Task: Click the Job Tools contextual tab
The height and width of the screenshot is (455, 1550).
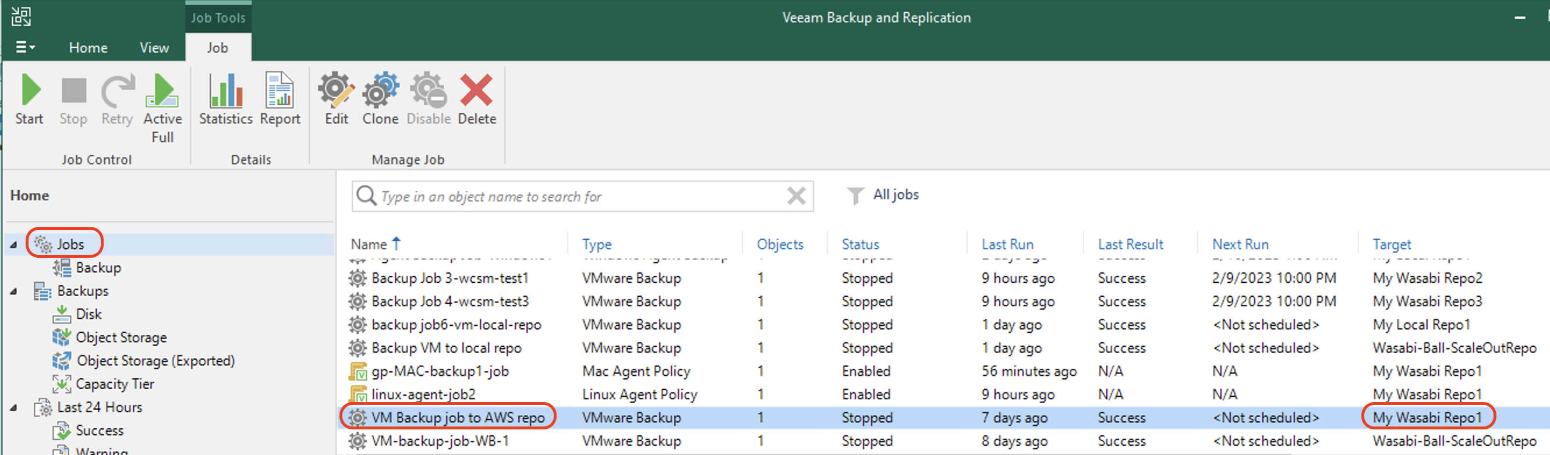Action: click(x=218, y=17)
